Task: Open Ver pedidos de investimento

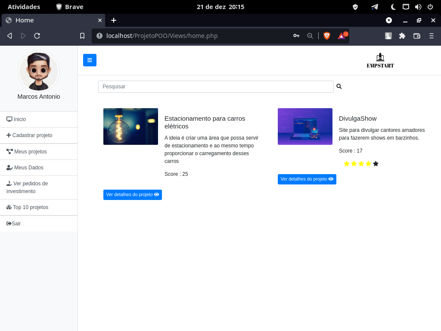Action: click(39, 187)
